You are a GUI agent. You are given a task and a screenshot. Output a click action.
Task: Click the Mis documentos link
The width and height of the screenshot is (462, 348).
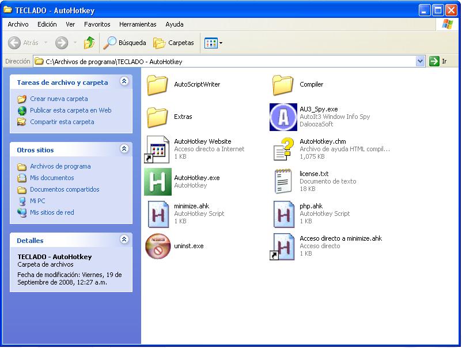coord(52,178)
